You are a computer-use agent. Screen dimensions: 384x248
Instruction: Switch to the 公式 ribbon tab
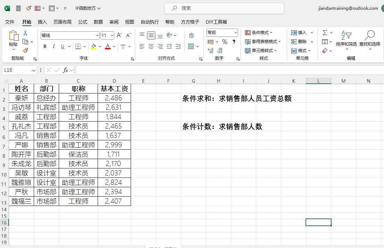click(83, 22)
